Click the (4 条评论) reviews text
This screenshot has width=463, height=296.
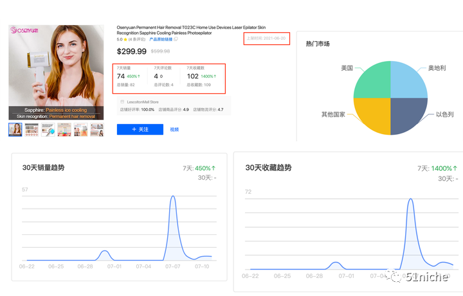(x=137, y=39)
